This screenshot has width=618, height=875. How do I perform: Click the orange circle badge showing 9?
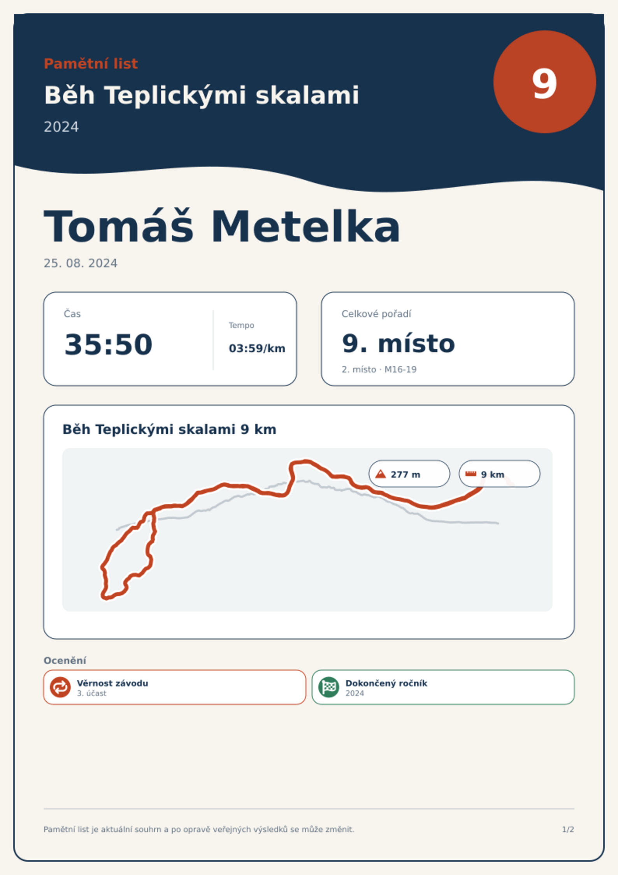tap(544, 82)
